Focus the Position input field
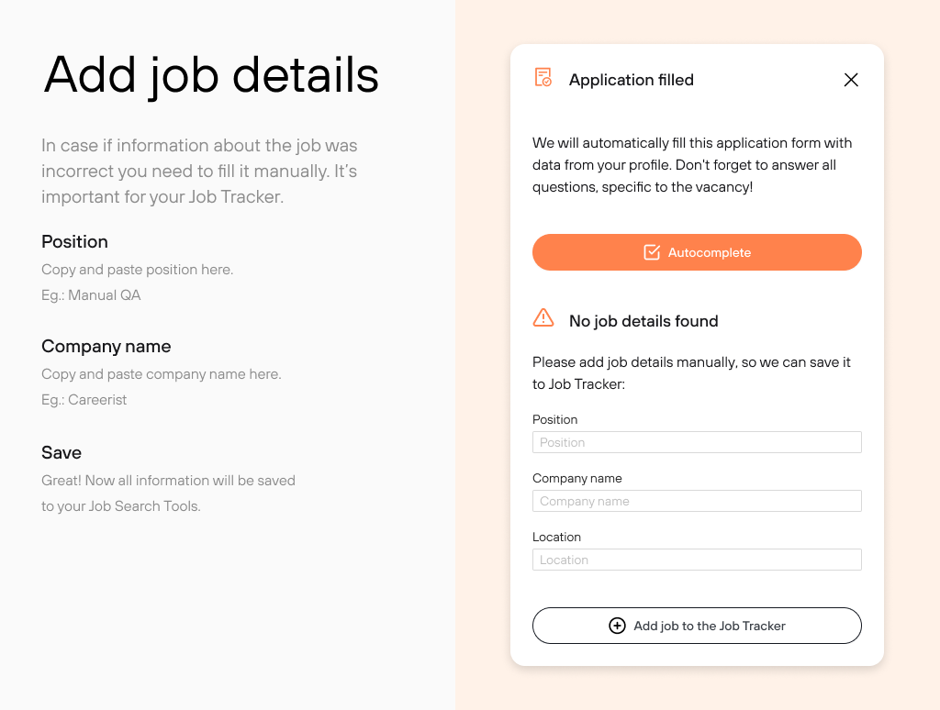Viewport: 940px width, 710px height. click(x=697, y=442)
